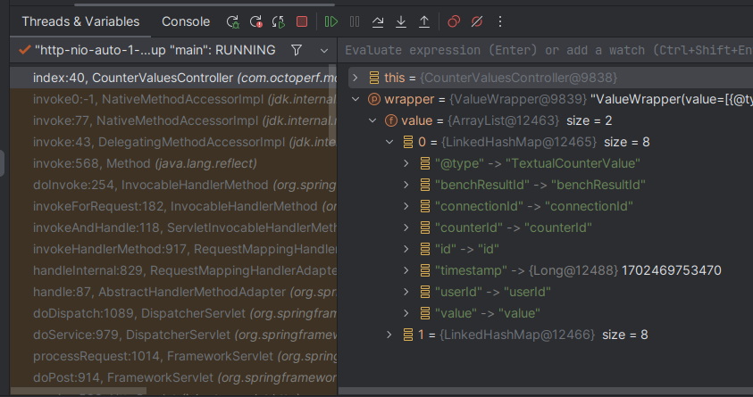Click the Update running application icon
The image size is (753, 397).
point(279,21)
